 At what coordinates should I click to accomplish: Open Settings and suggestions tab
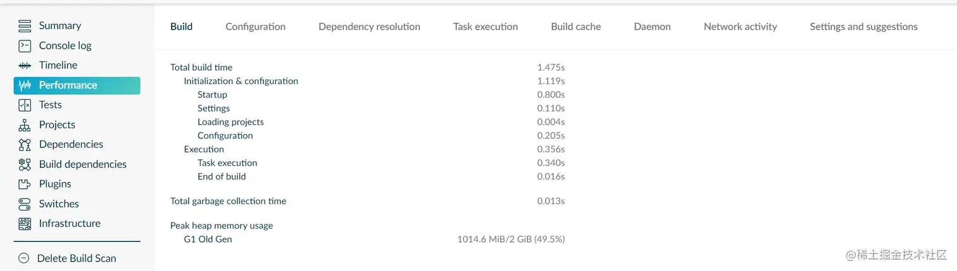pos(864,27)
